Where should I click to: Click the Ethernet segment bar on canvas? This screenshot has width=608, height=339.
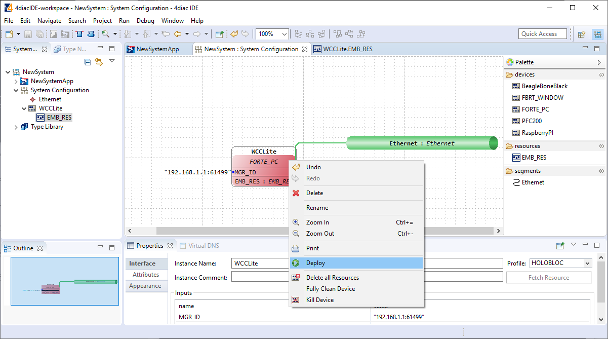(422, 143)
